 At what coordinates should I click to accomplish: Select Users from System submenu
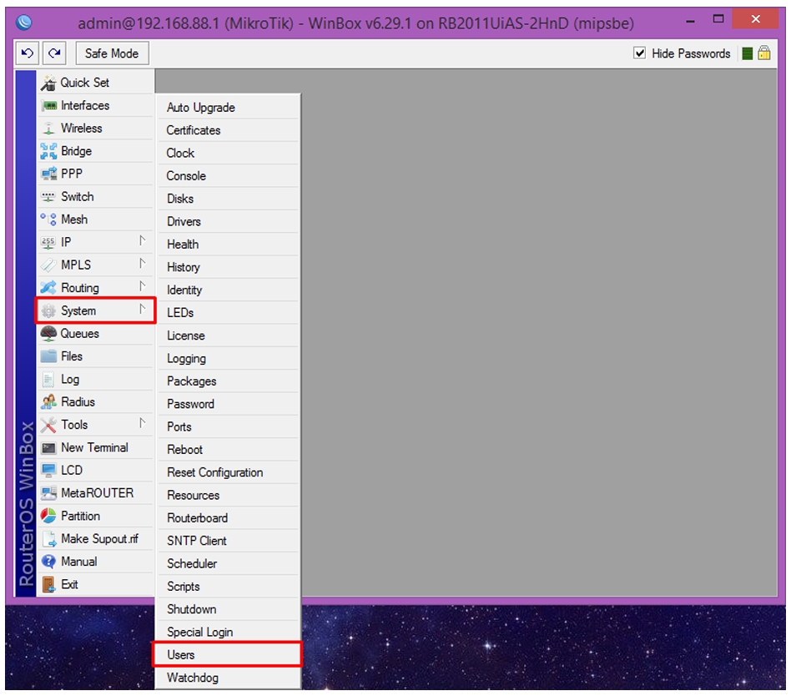228,654
